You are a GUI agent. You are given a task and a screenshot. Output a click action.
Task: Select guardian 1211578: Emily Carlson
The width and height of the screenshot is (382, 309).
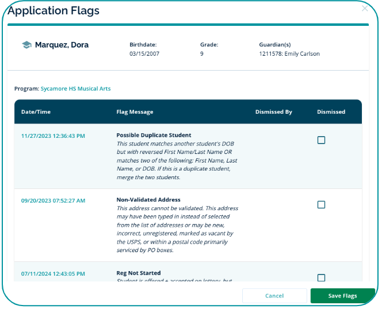289,54
